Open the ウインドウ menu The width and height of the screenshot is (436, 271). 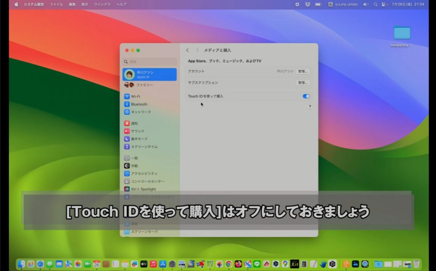[x=102, y=4]
